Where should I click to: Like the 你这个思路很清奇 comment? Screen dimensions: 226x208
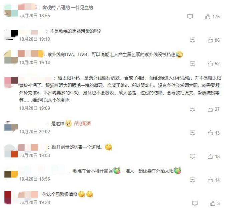213,203
